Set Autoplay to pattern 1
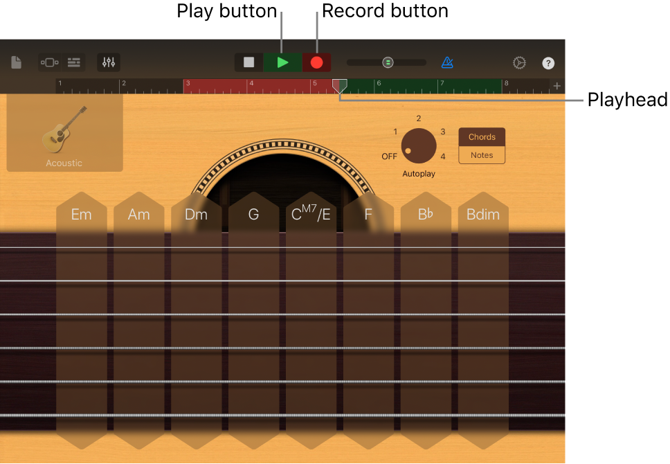The height and width of the screenshot is (464, 670). 395,132
